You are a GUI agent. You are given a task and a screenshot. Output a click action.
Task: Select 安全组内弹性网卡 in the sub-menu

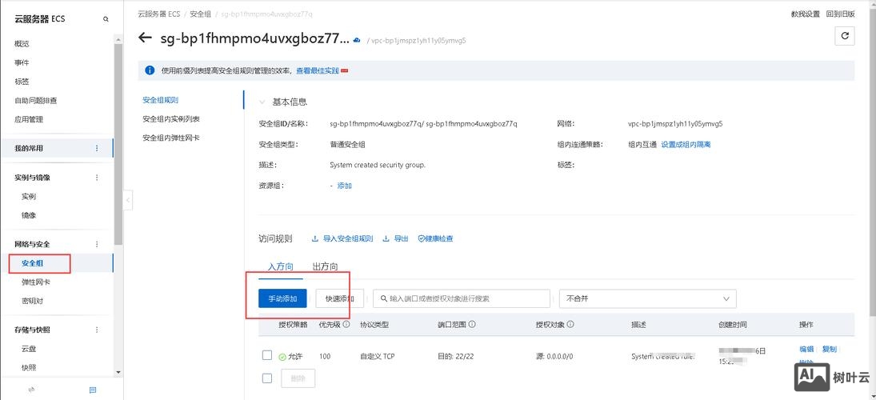pos(171,138)
